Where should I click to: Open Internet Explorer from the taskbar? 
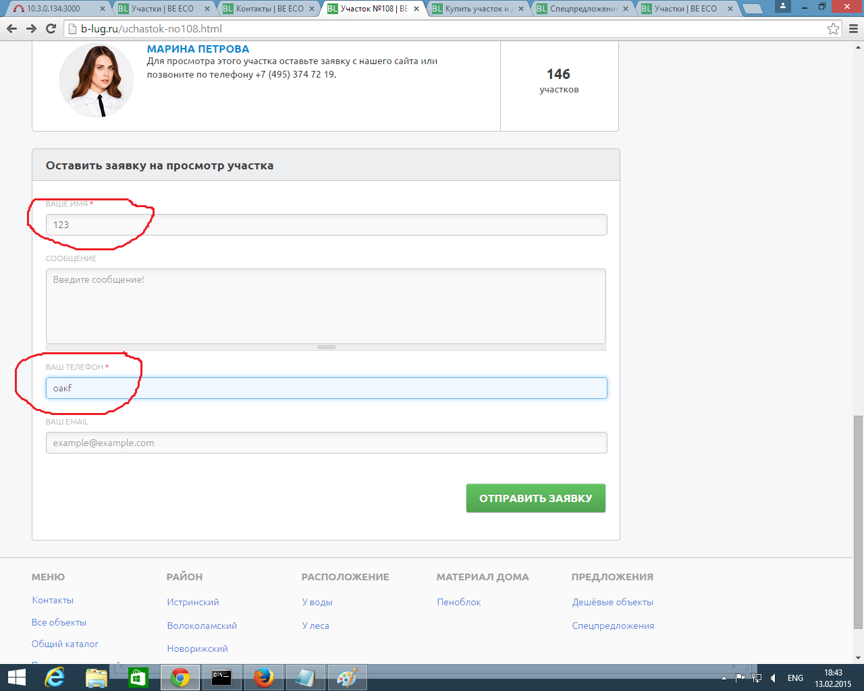click(55, 677)
